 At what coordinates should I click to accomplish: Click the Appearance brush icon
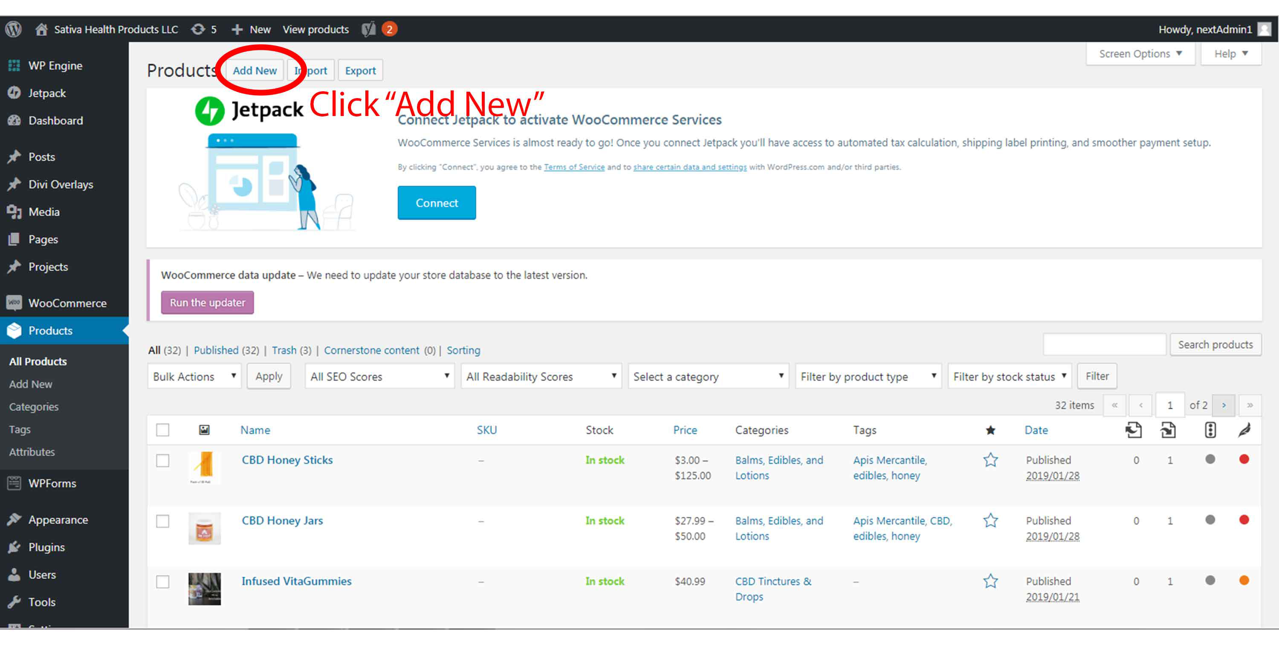pyautogui.click(x=14, y=519)
